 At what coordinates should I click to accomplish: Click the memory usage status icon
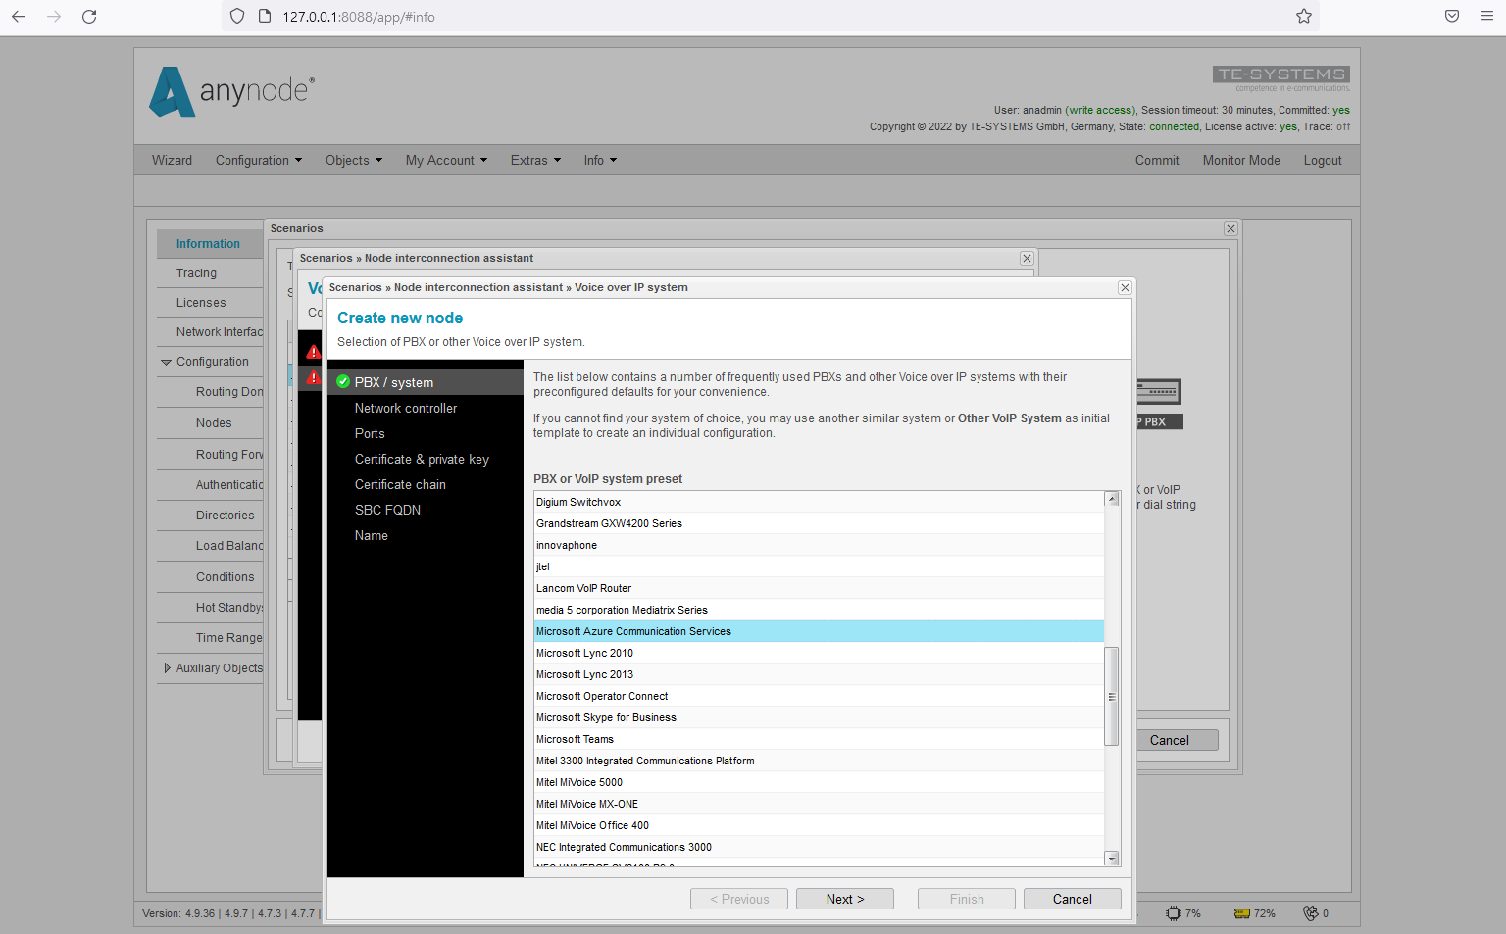1242,913
